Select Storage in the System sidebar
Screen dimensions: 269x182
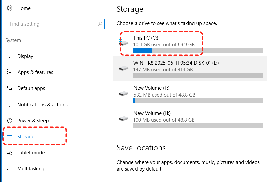tap(26, 137)
